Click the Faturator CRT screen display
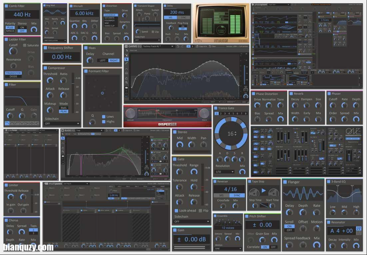This screenshot has height=255, width=367. [x=221, y=22]
